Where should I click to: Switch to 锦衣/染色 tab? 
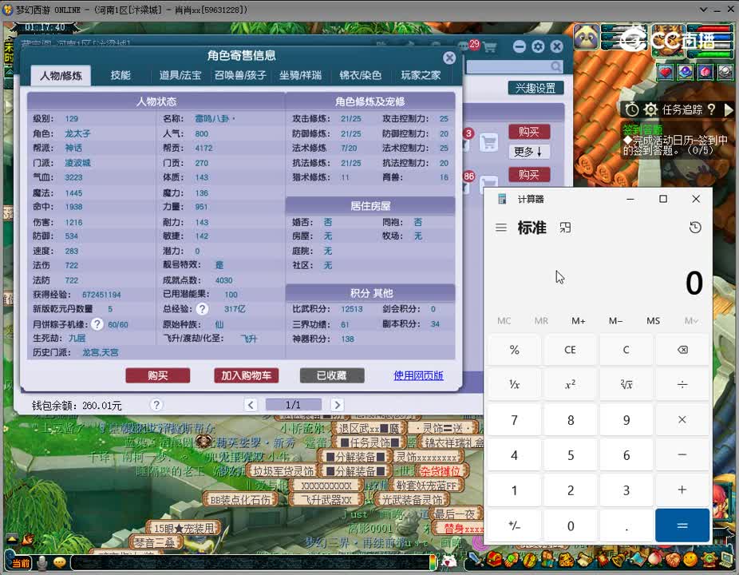[361, 76]
